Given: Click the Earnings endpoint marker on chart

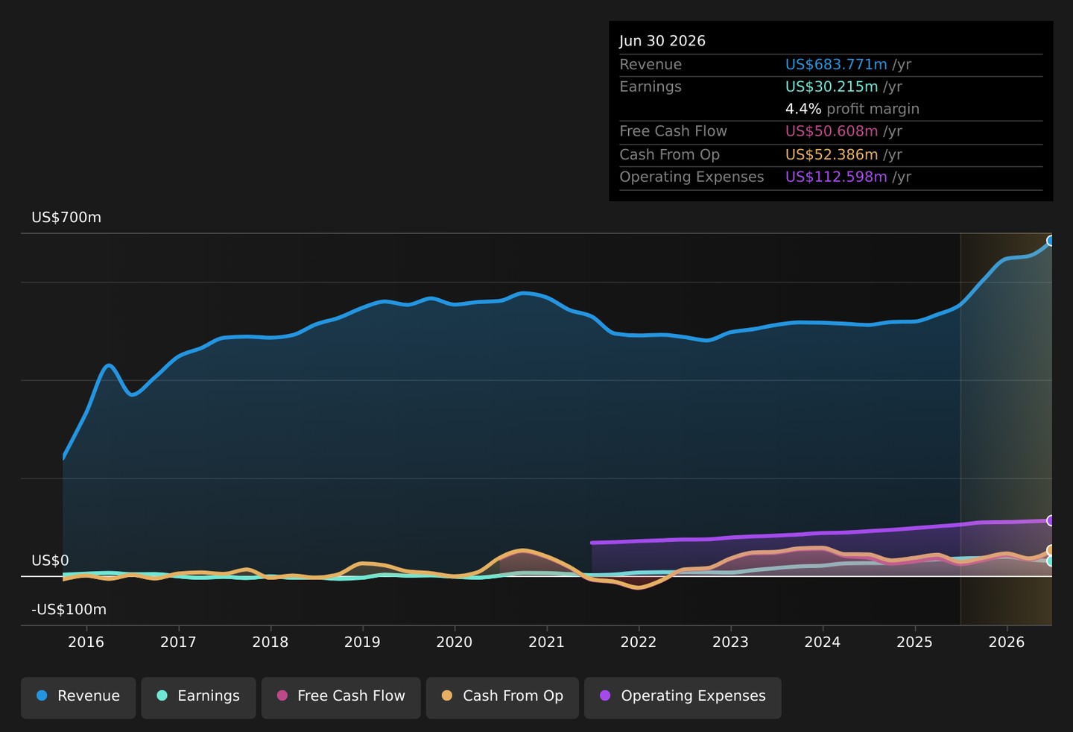Looking at the screenshot, I should tap(1051, 561).
